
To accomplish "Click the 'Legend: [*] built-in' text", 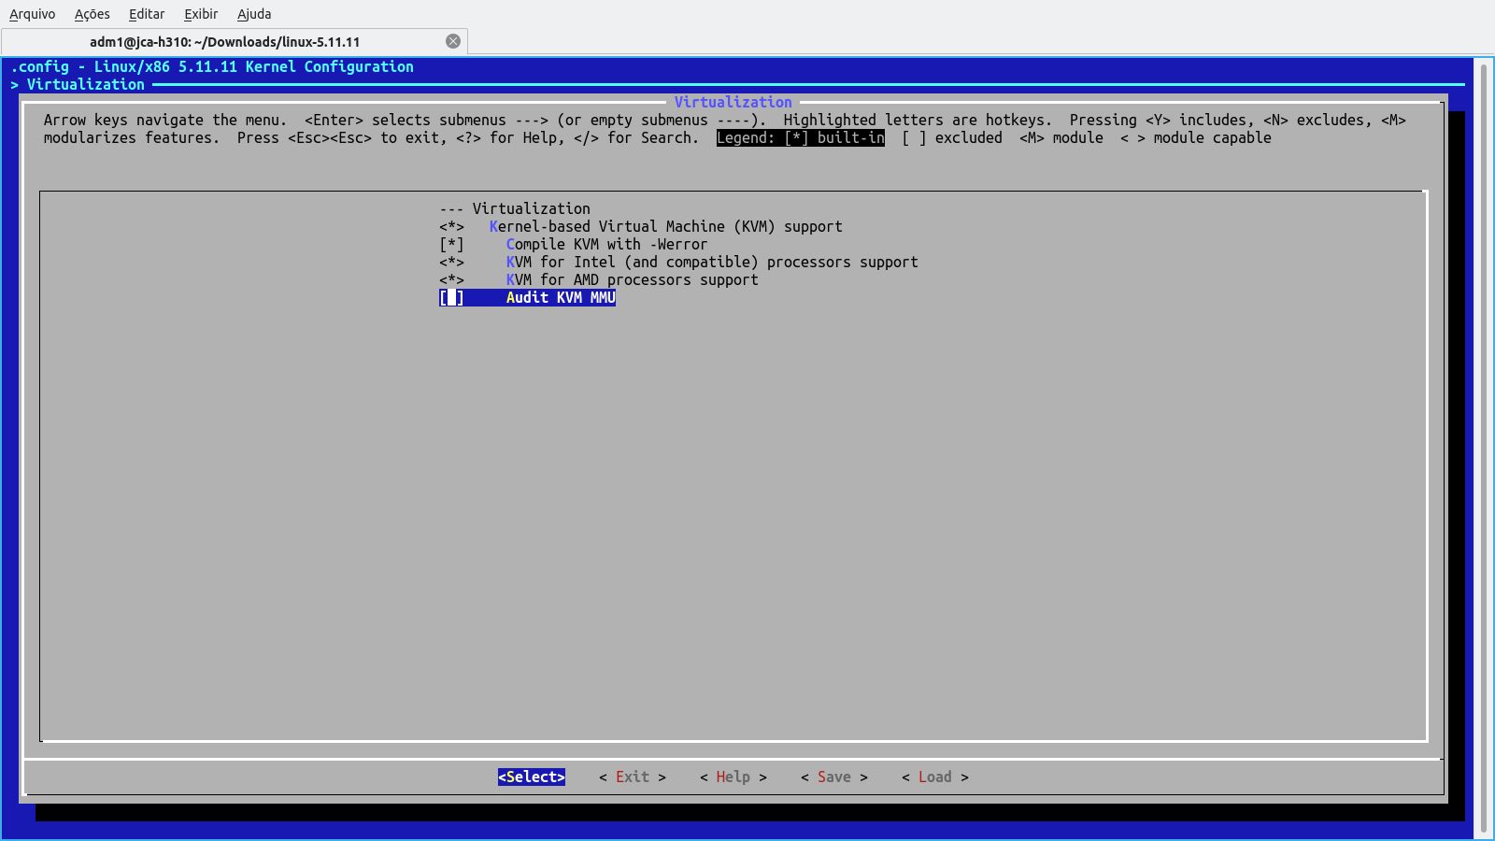I will pyautogui.click(x=801, y=137).
